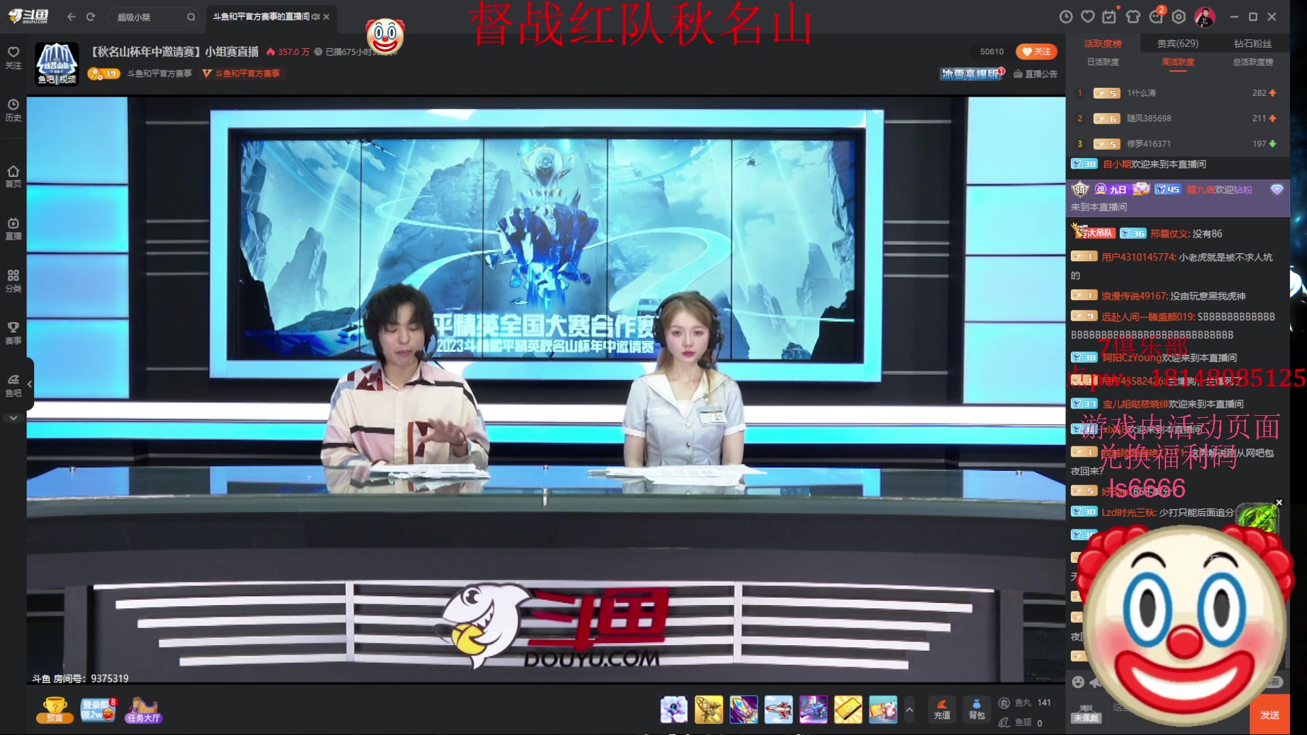Send the purple rocket gift
Viewport: 1307px width, 735px height.
pyautogui.click(x=743, y=710)
